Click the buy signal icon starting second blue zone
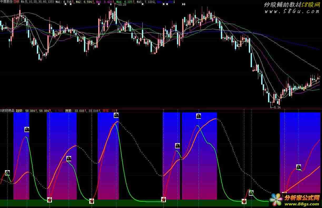The image size is (322, 208). click(x=49, y=200)
